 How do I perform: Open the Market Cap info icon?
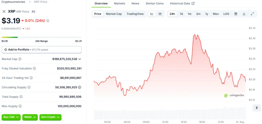pyautogui.click(x=20, y=59)
